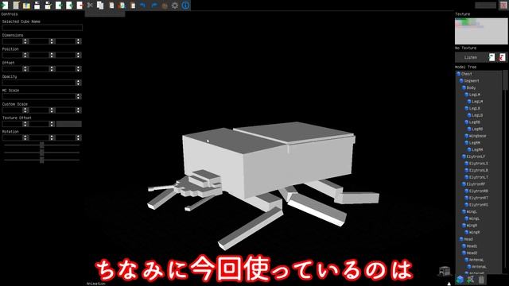Select Wingbase in the model tree

[477, 136]
